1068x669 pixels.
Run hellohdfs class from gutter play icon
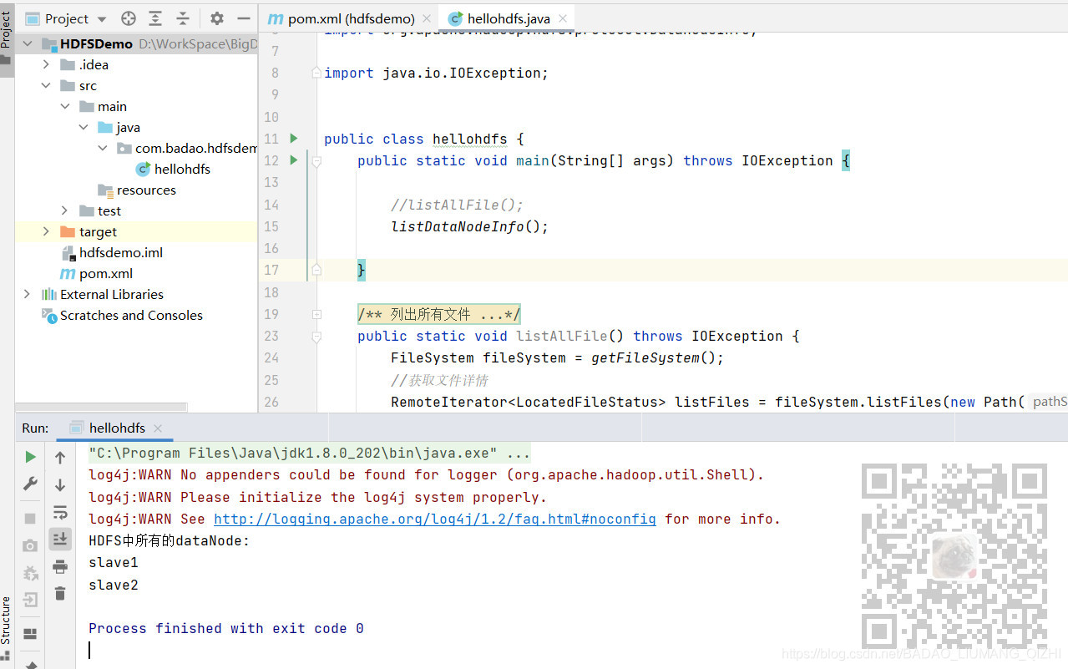point(292,139)
